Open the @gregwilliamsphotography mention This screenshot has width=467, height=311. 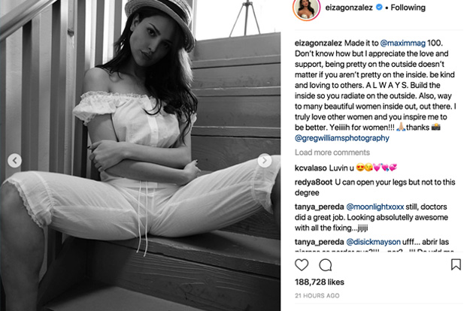[x=342, y=138]
